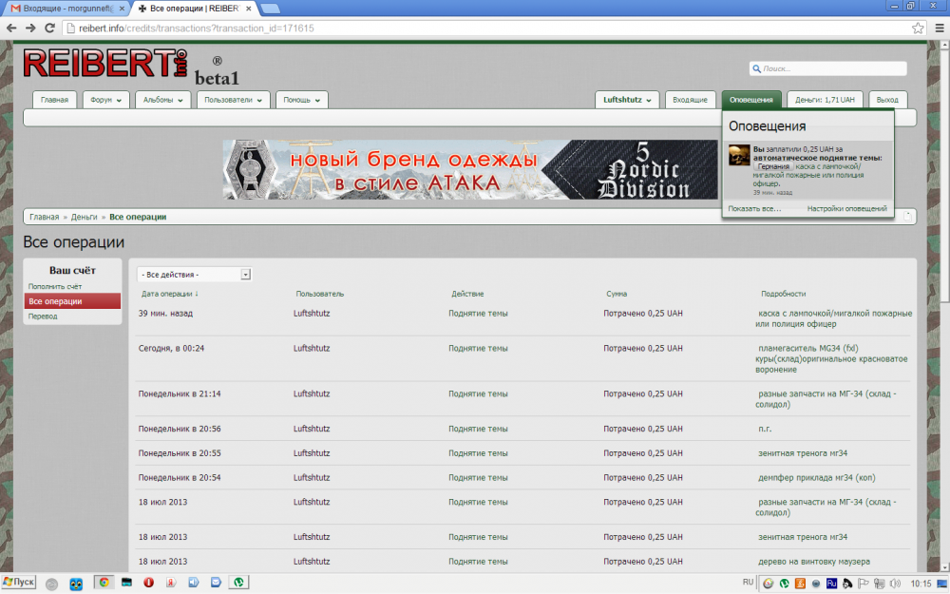The height and width of the screenshot is (594, 950).
Task: Open the Форум dropdown menu
Action: [x=106, y=100]
